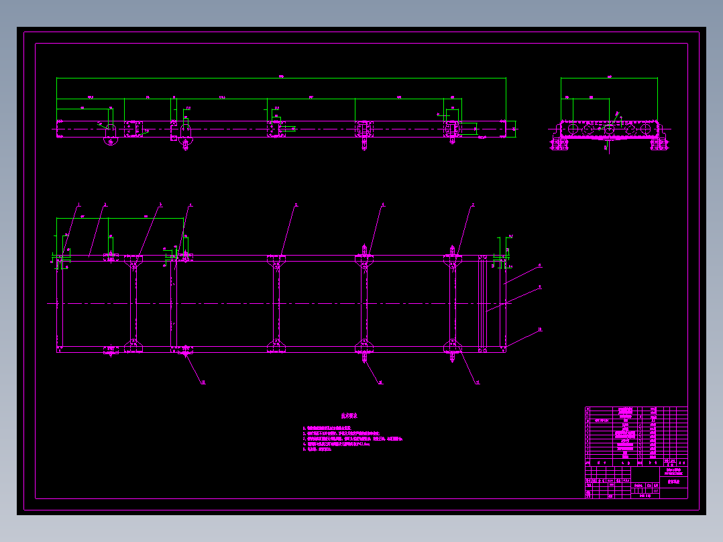Click part balloon number 3
Screen dimensions: 723x542
coord(161,205)
